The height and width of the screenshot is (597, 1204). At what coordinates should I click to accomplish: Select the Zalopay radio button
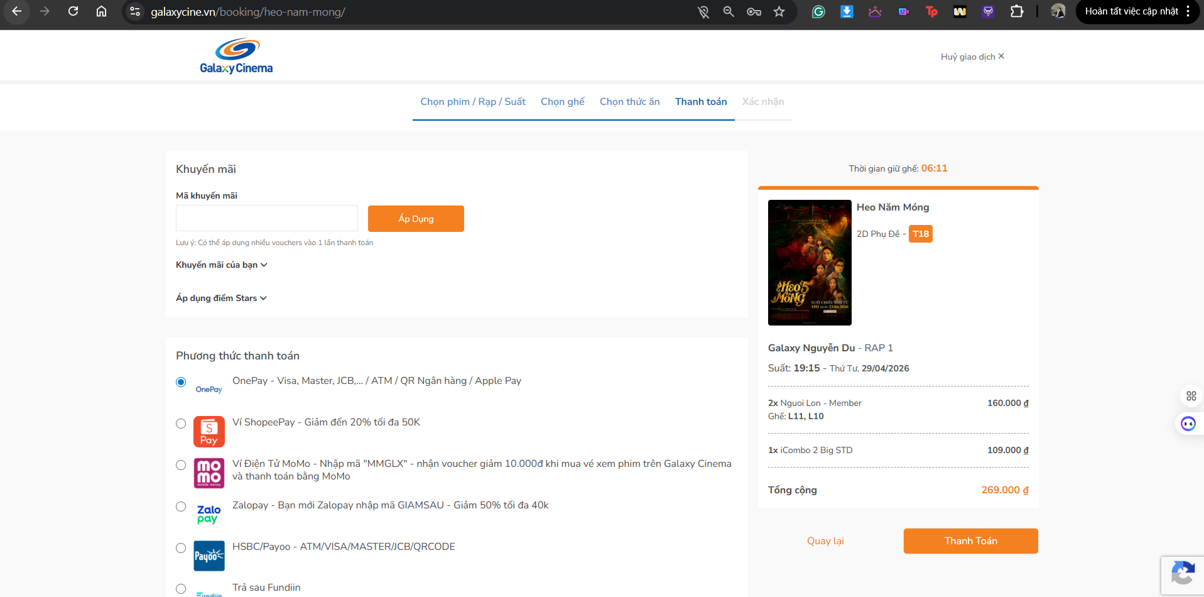181,507
